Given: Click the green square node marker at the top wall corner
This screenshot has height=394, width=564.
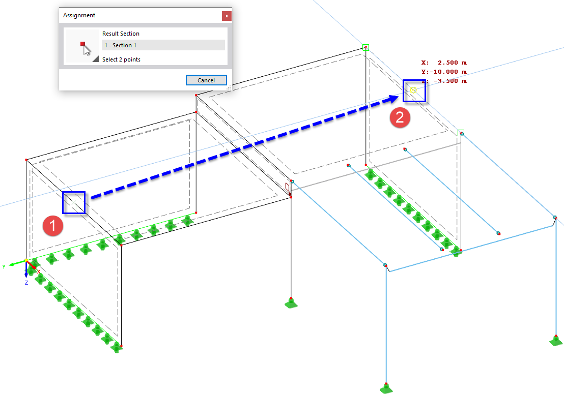Looking at the screenshot, I should 364,48.
